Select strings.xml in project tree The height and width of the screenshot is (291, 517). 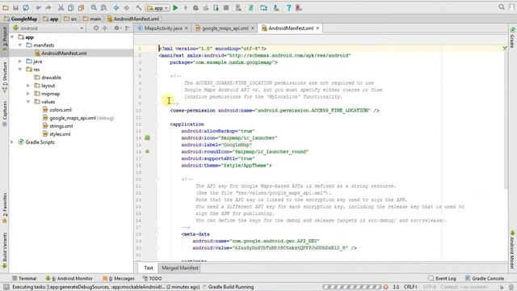click(x=57, y=126)
